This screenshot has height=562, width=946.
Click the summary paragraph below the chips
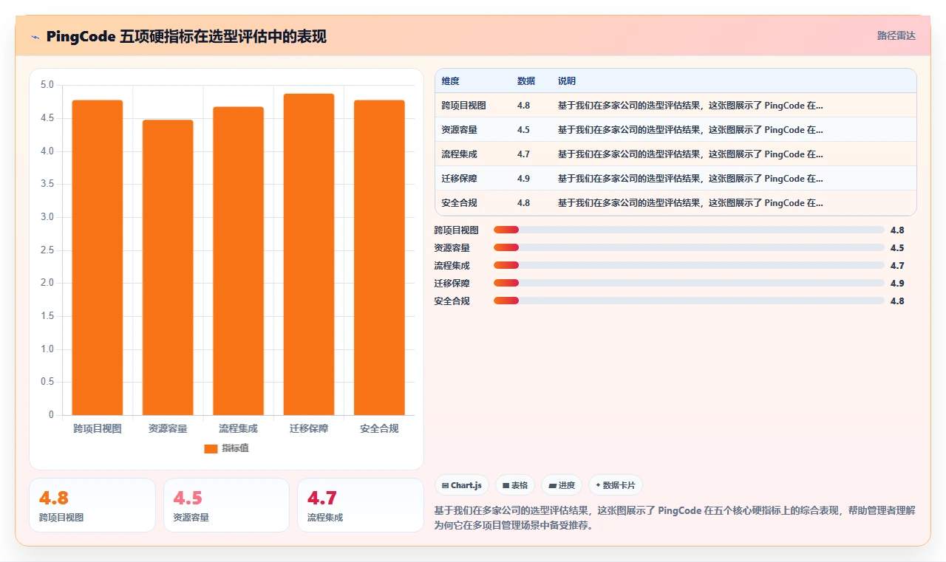click(675, 518)
